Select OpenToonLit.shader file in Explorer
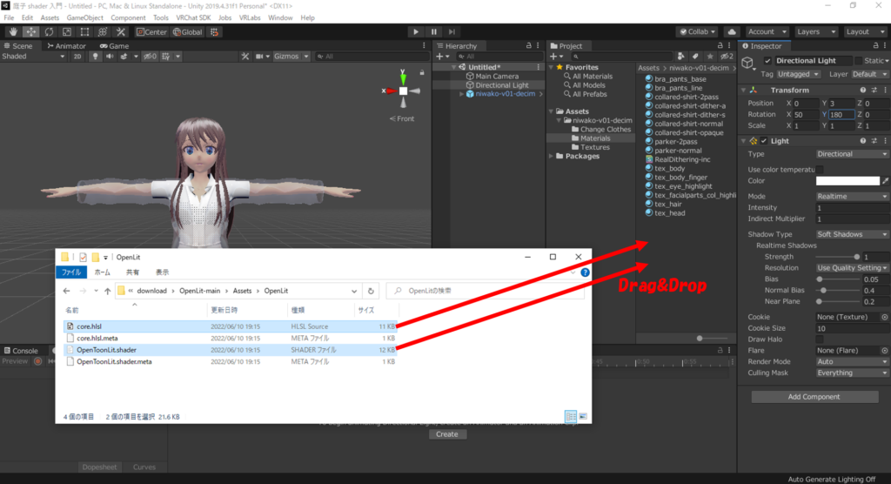Viewport: 891px width, 484px height. (x=108, y=350)
